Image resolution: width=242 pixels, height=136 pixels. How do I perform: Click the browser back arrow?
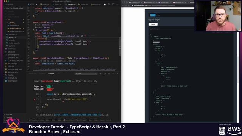[123, 5]
